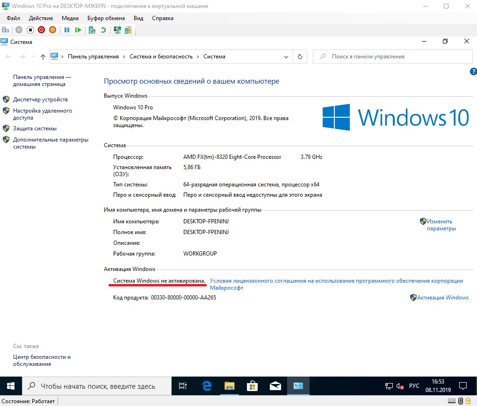Expand the chevron after Панель управления
The image size is (477, 406).
coord(124,57)
